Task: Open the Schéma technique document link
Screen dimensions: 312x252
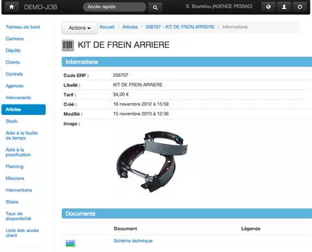Action: tap(133, 241)
